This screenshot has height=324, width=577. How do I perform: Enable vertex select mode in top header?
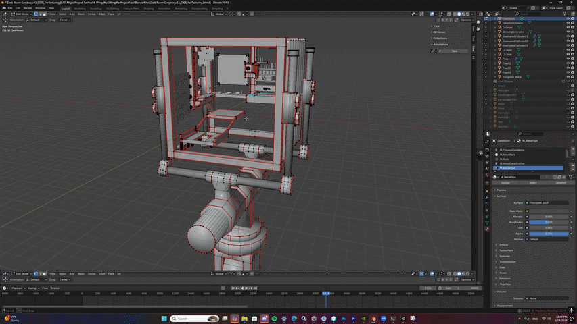(36, 14)
